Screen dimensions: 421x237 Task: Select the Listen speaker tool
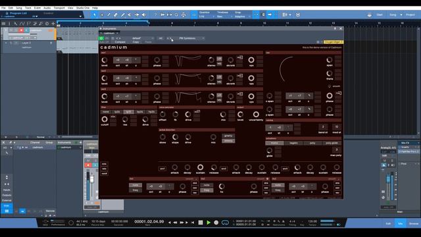(143, 14)
